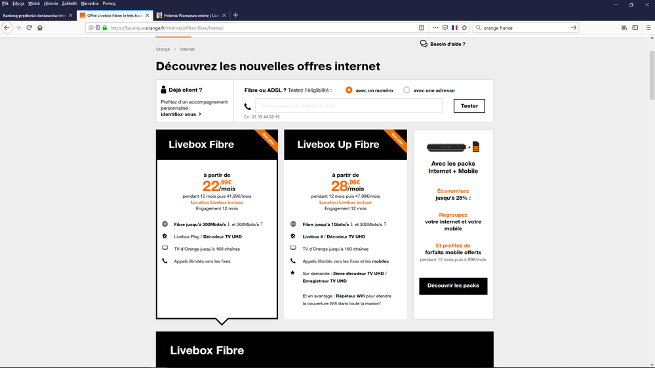Viewport: 655px width, 368px height.
Task: Click the speech bubble help icon
Action: (x=424, y=44)
